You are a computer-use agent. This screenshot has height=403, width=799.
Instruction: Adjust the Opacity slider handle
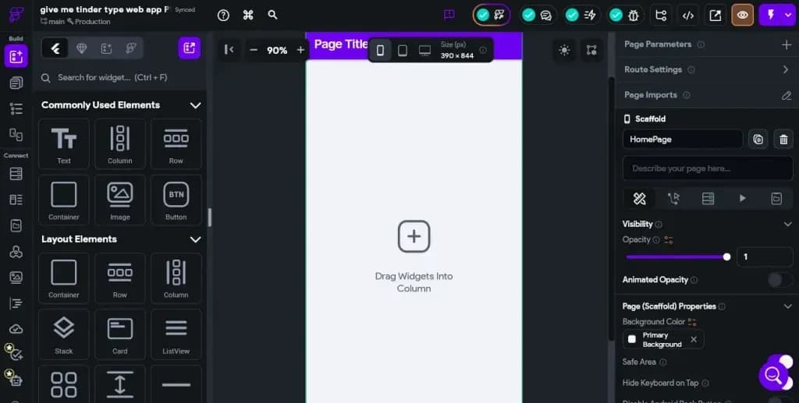point(726,257)
